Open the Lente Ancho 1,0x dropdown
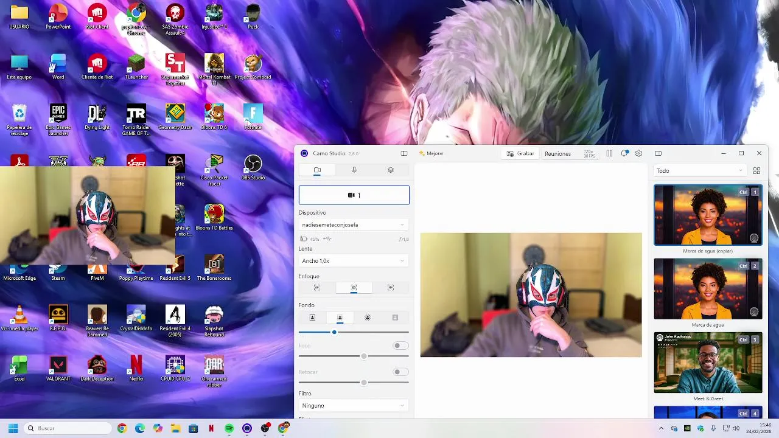 pos(354,260)
